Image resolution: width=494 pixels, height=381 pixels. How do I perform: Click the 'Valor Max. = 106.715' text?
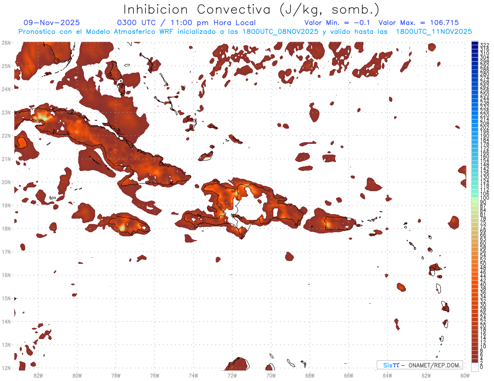[x=419, y=23]
